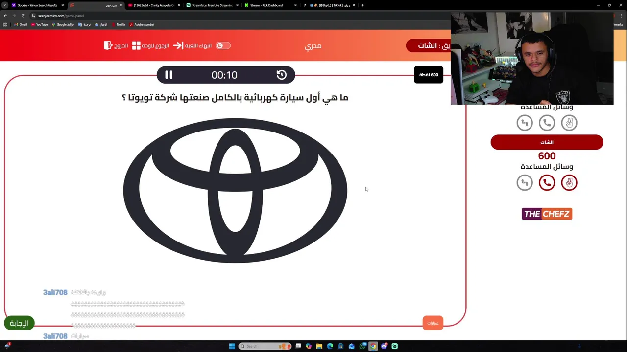Open the ترجمة translate bookmark
The image size is (627, 352).
(x=84, y=24)
